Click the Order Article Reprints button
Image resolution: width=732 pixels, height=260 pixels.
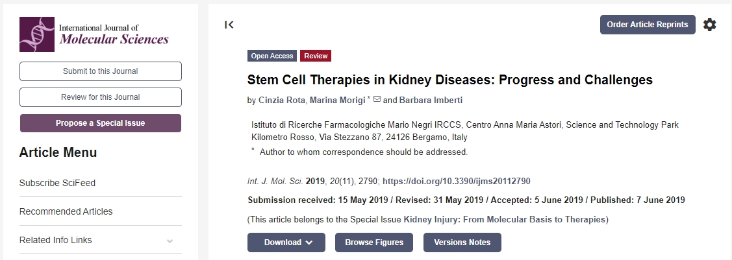[647, 25]
